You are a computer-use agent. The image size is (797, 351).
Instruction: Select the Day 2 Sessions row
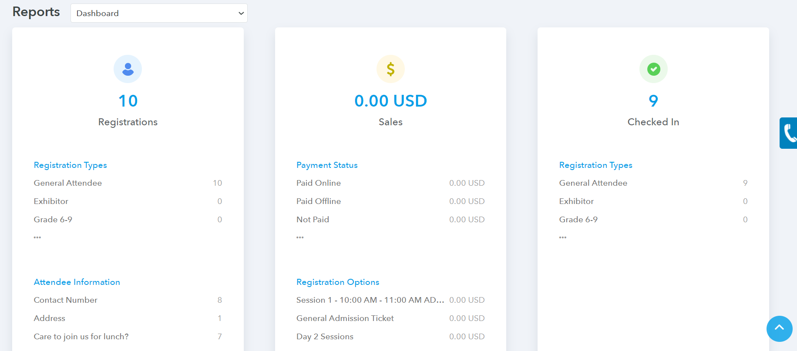point(390,337)
